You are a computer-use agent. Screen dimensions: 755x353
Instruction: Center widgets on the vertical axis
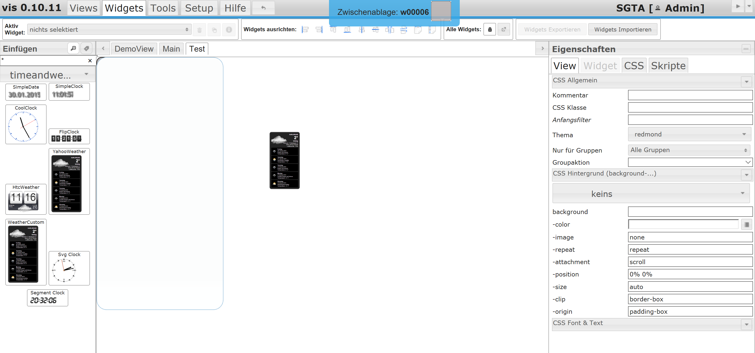point(362,30)
